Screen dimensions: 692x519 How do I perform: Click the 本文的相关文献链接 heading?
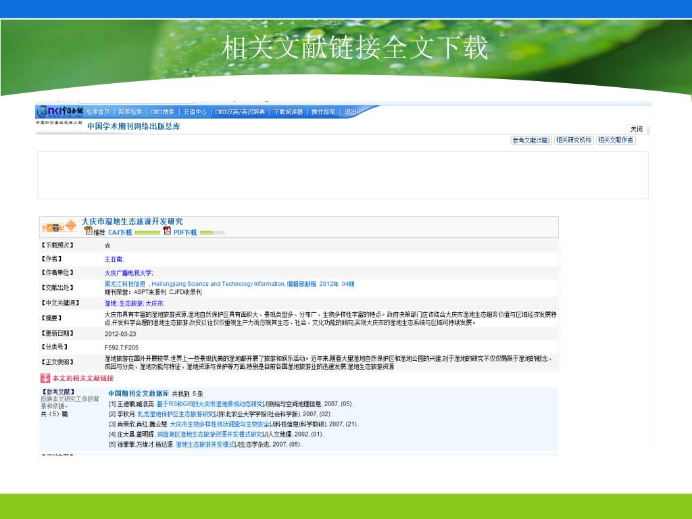(83, 378)
